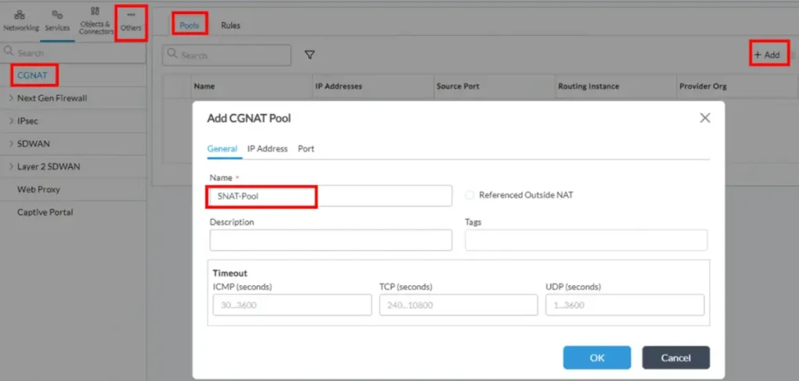Enable Referenced Outside NAT checkbox

tap(470, 195)
